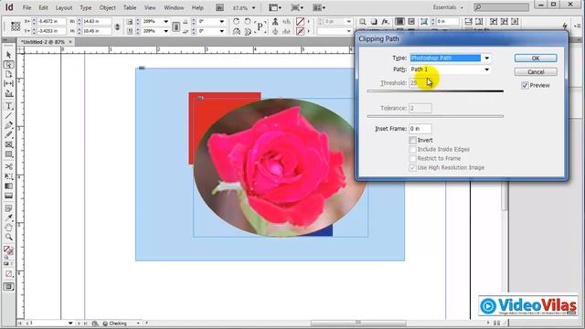Click the search field in application bar
The image size is (585, 329).
(501, 7)
